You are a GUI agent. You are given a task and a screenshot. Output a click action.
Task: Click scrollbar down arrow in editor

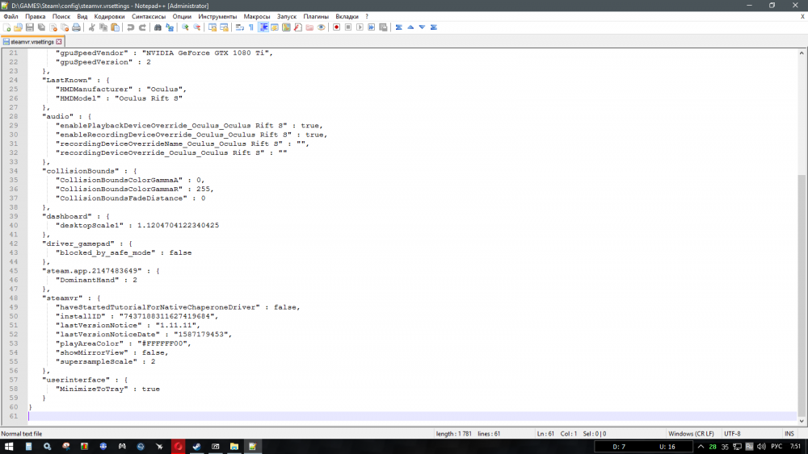[x=802, y=421]
